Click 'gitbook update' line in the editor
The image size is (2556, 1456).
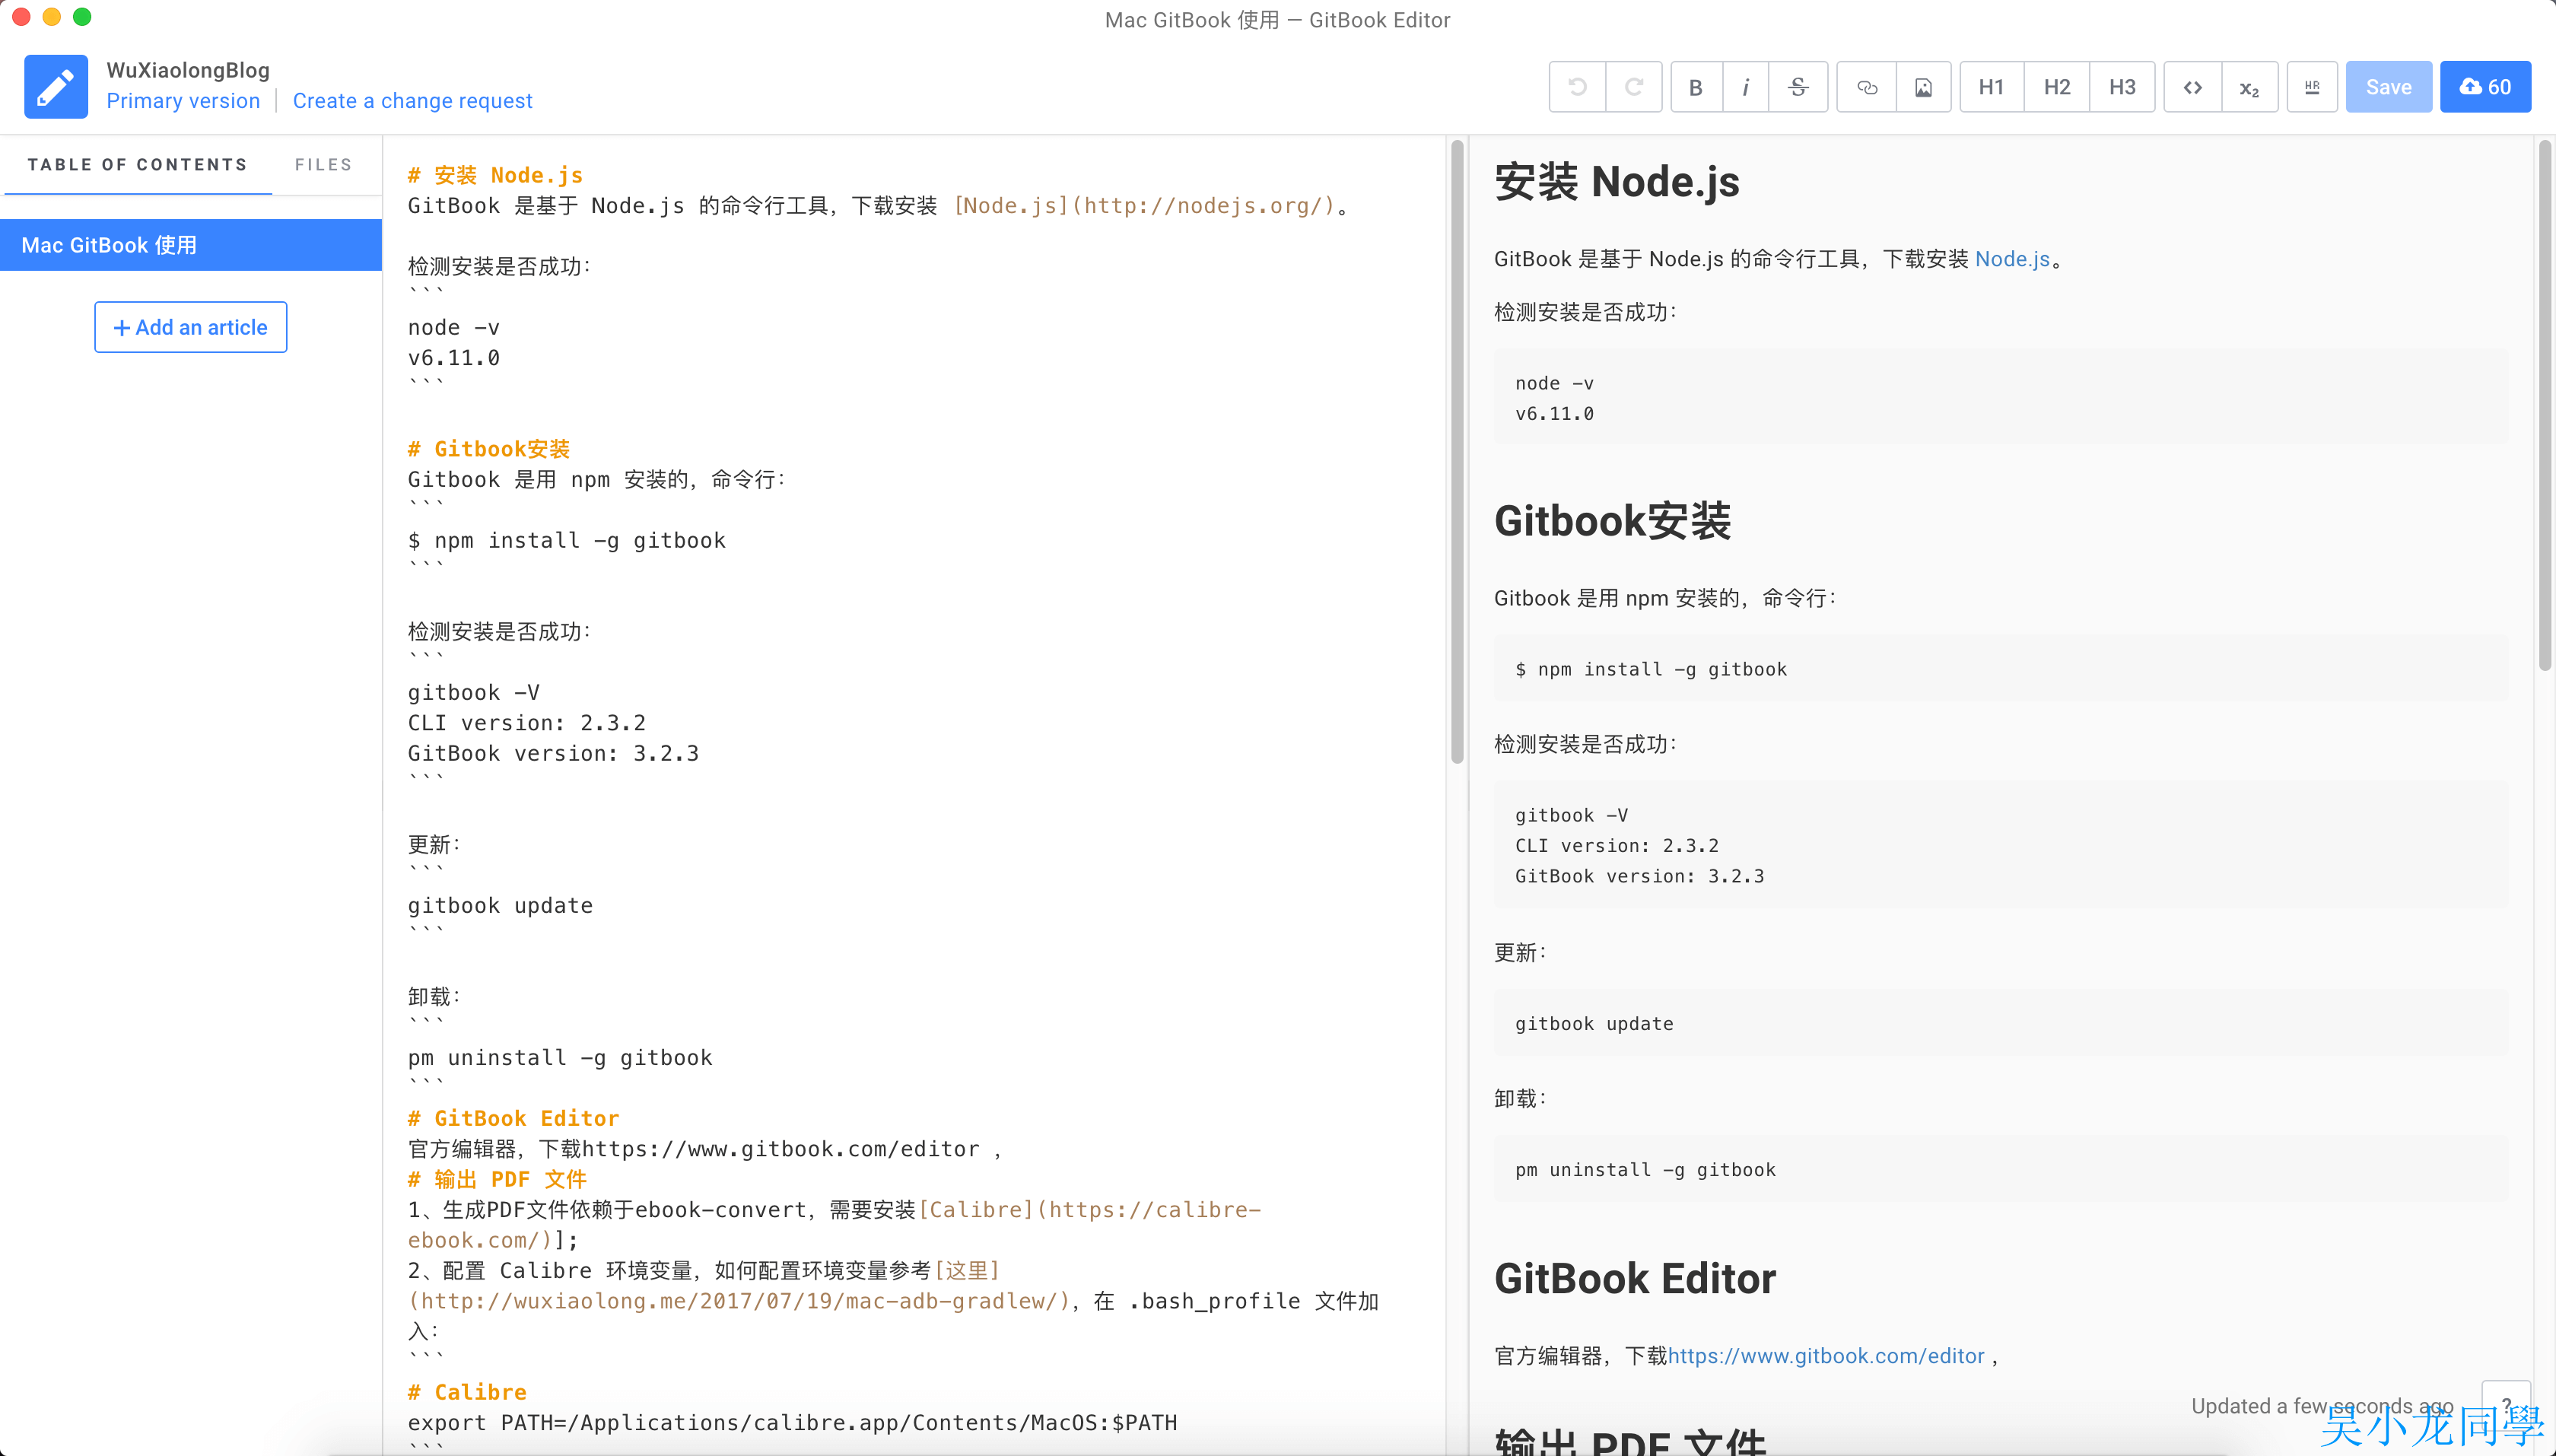(500, 905)
